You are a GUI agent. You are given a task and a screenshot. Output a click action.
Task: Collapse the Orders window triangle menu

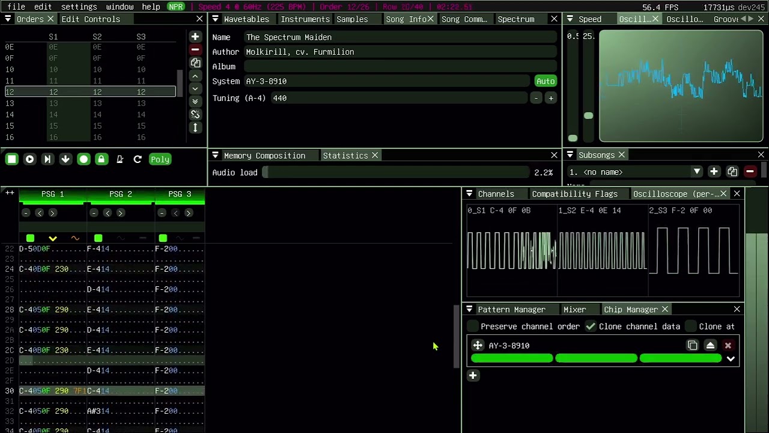click(8, 19)
